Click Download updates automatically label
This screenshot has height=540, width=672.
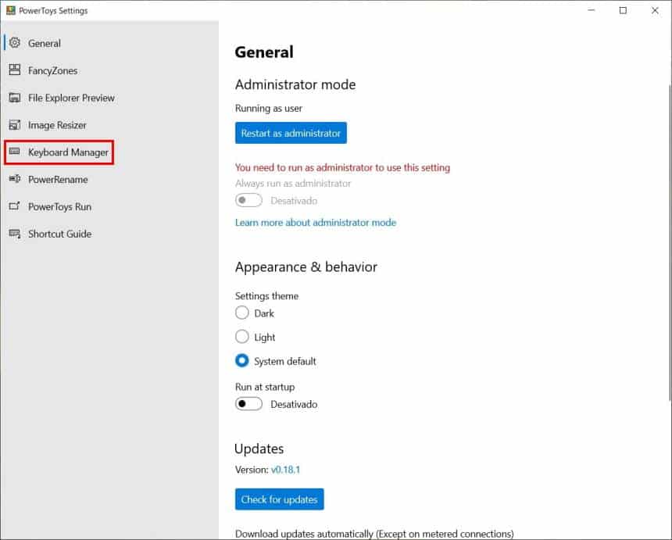pyautogui.click(x=374, y=534)
